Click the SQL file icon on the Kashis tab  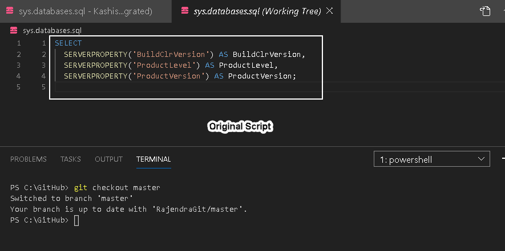tap(10, 11)
